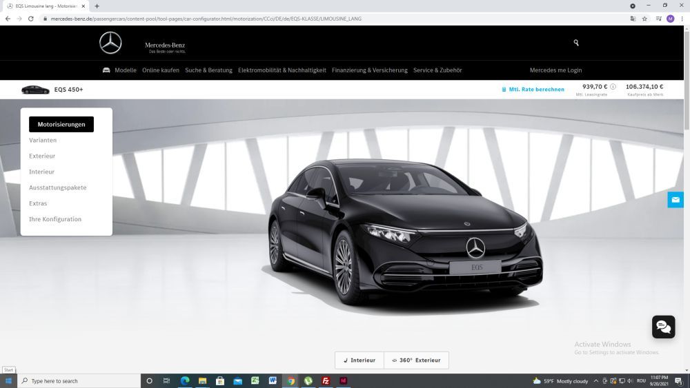690x388 pixels.
Task: Open Ihre Konfiguration summary step
Action: point(55,219)
